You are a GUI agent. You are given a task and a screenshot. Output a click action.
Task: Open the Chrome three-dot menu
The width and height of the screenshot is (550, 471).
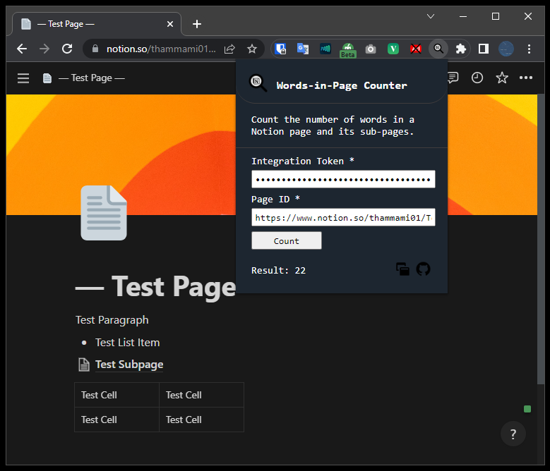[x=529, y=49]
